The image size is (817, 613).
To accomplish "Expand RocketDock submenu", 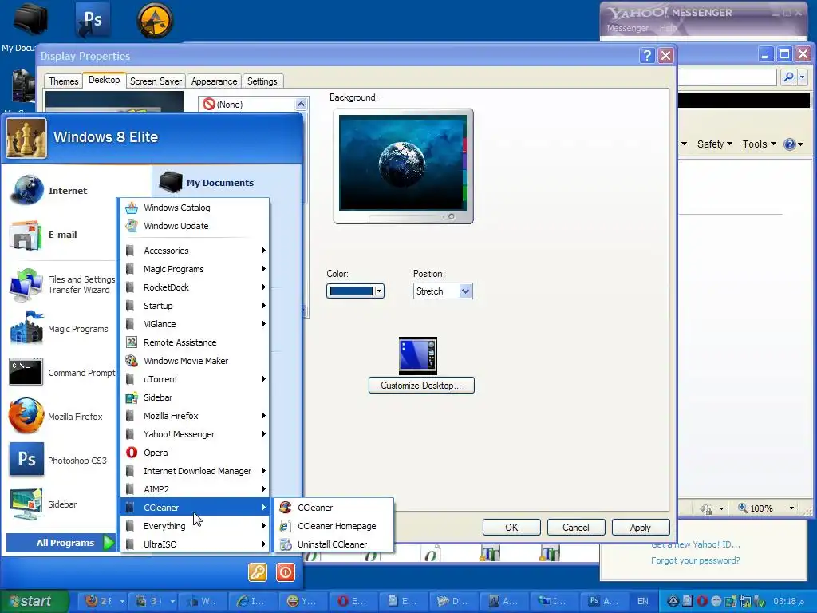I will point(195,287).
